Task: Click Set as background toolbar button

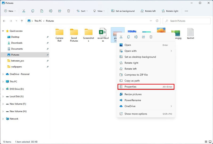Action: tap(123, 11)
